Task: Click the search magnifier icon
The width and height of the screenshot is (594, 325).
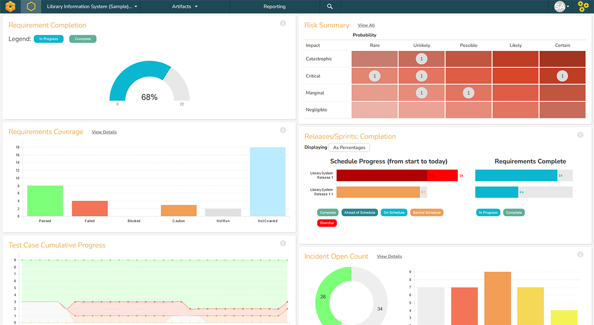Action: (x=330, y=7)
